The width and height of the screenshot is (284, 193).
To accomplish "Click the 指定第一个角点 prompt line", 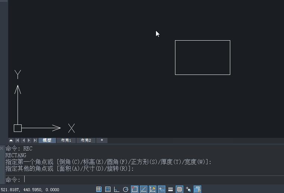I will pyautogui.click(x=108, y=162).
